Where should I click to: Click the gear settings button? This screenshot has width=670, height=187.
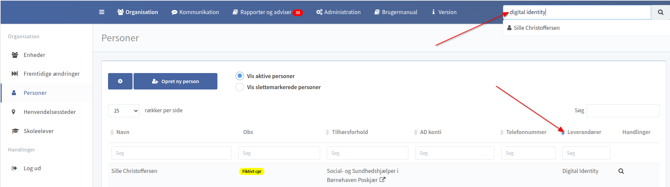point(120,81)
